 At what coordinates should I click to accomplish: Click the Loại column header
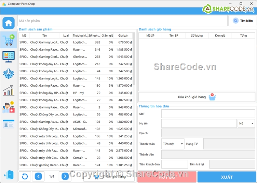click(66, 36)
